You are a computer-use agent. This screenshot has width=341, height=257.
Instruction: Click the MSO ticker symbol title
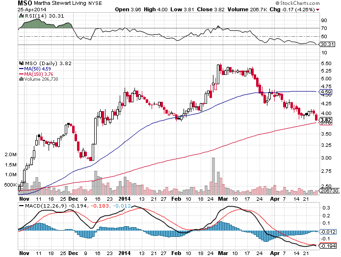25,3
